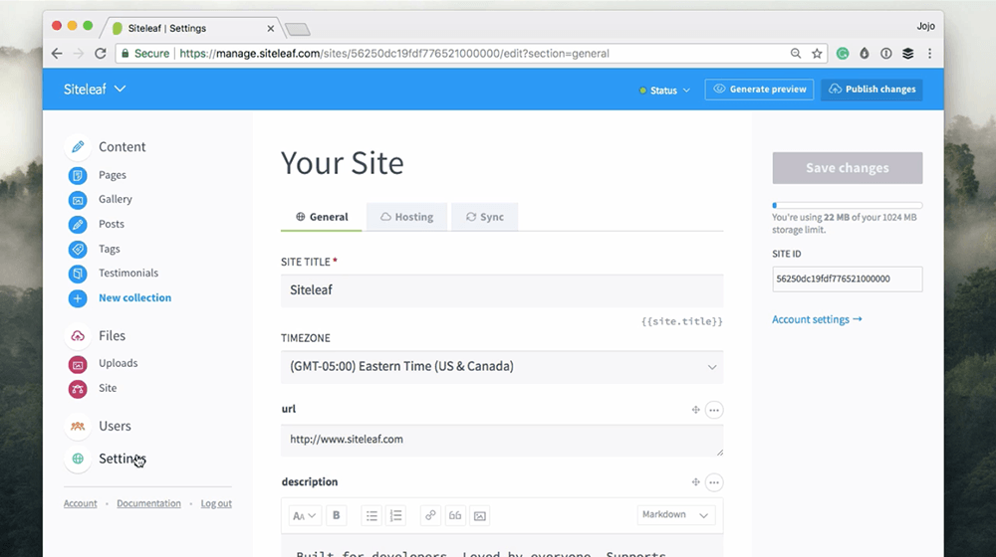Click the Testimonials collection icon
Image resolution: width=996 pixels, height=557 pixels.
(x=78, y=274)
